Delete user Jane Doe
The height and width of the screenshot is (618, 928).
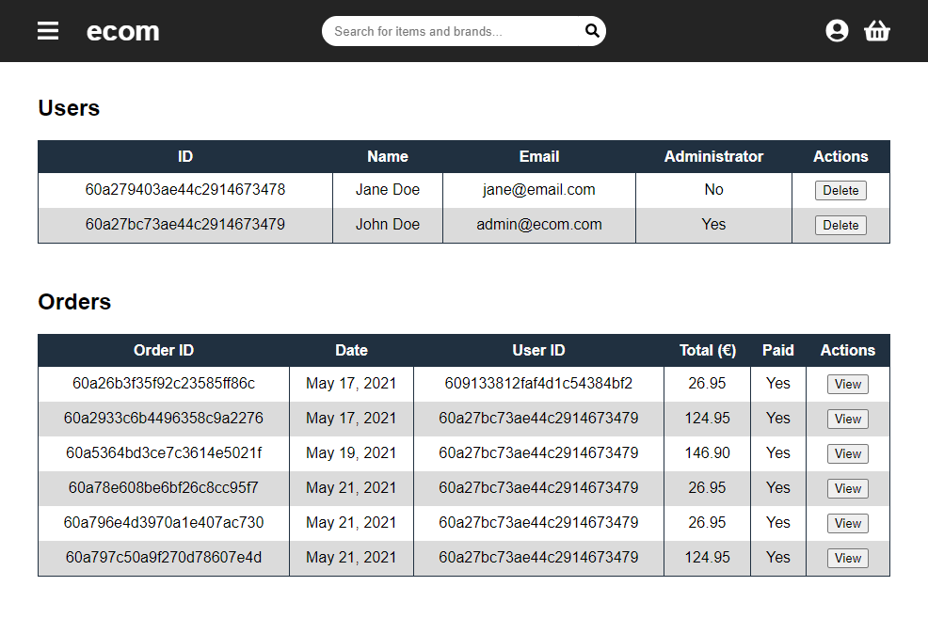[x=840, y=190]
